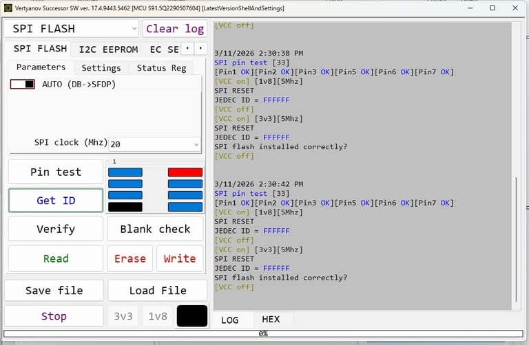Run a Blank check
Viewport: 529px width, 345px height.
(x=155, y=229)
